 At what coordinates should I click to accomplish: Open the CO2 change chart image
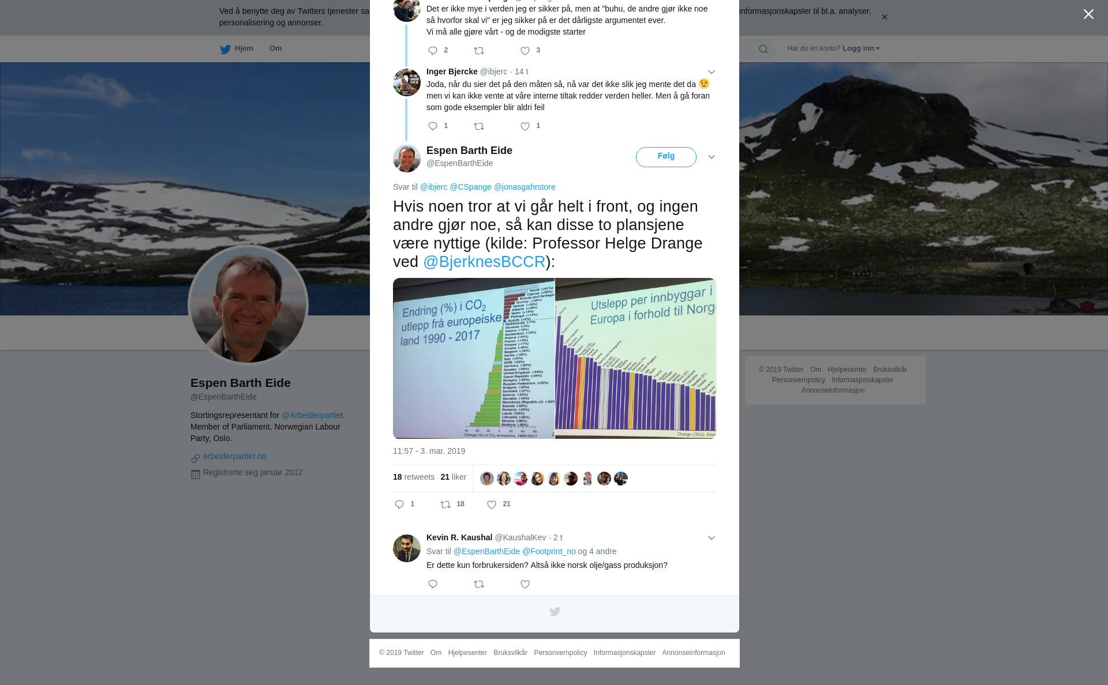(473, 358)
